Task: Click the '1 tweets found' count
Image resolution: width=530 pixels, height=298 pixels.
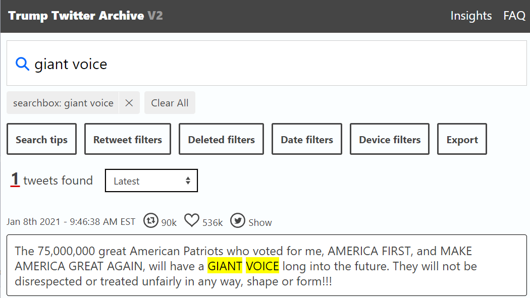Action: [x=51, y=180]
